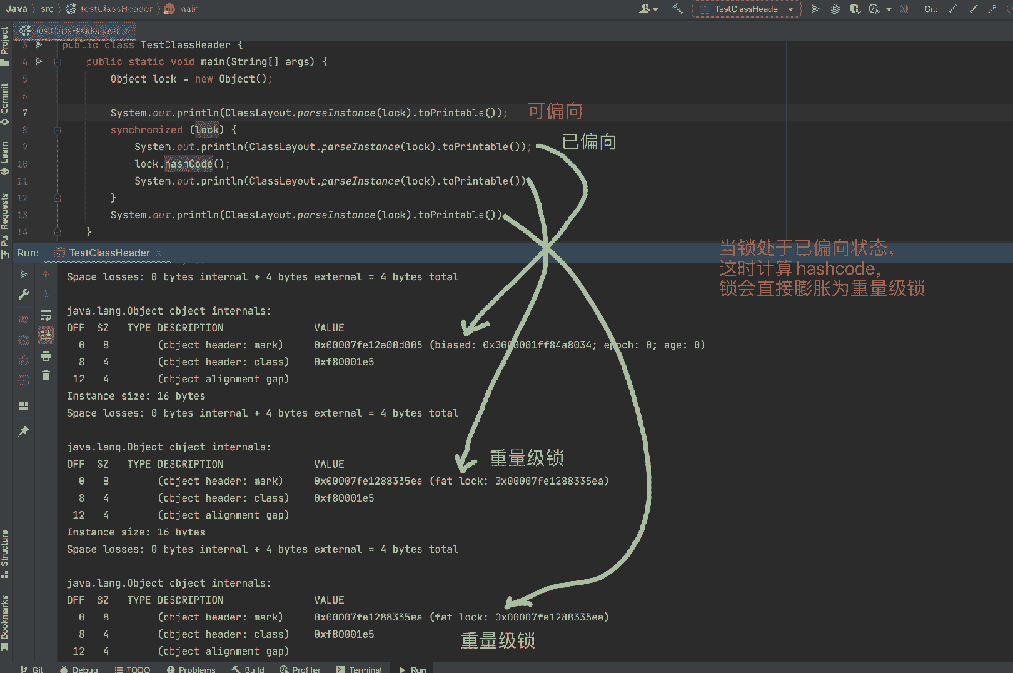Click up stack trace arrow
Image resolution: width=1013 pixels, height=673 pixels.
[x=46, y=275]
